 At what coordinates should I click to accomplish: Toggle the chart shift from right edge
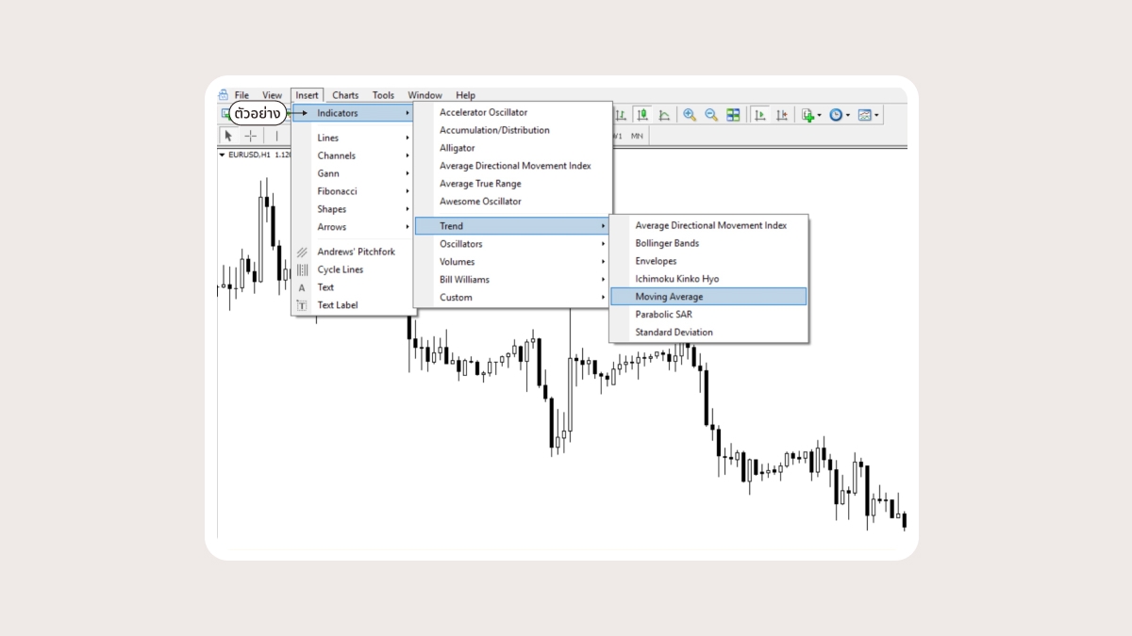[782, 115]
